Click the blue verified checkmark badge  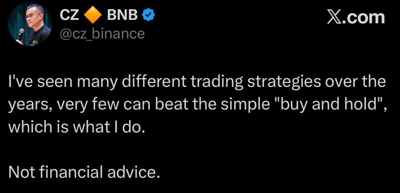click(x=148, y=15)
